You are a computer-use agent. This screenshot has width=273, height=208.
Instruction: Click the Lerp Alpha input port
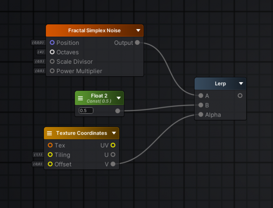coord(201,115)
